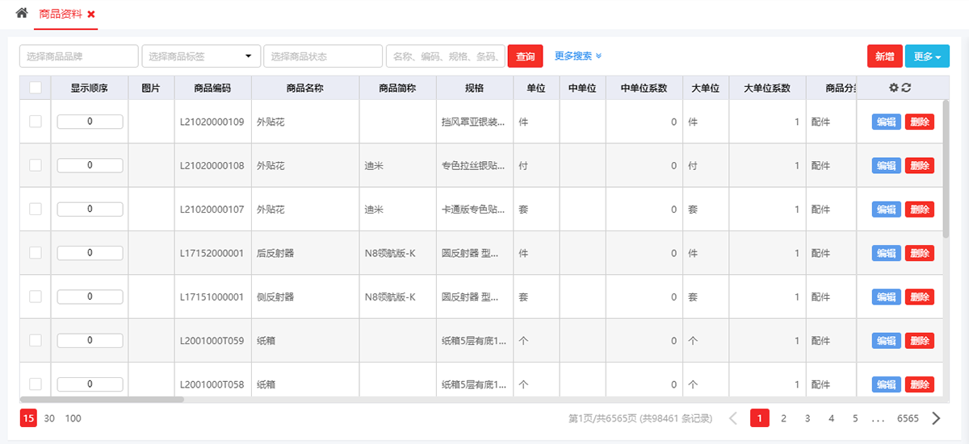Click the 规格 column header
The width and height of the screenshot is (969, 444).
coord(475,88)
